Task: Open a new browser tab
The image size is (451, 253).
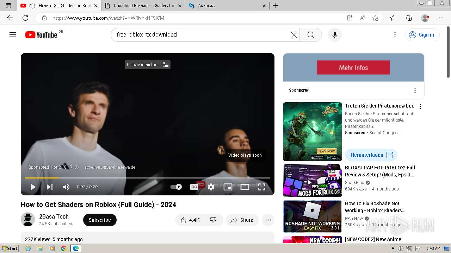Action: click(276, 6)
